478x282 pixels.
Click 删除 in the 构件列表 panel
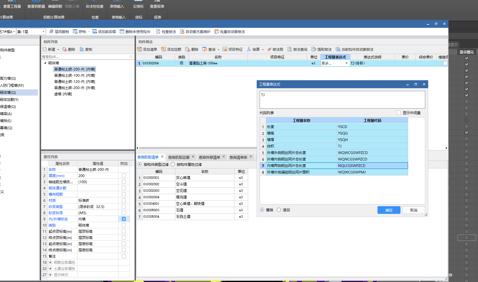point(69,49)
